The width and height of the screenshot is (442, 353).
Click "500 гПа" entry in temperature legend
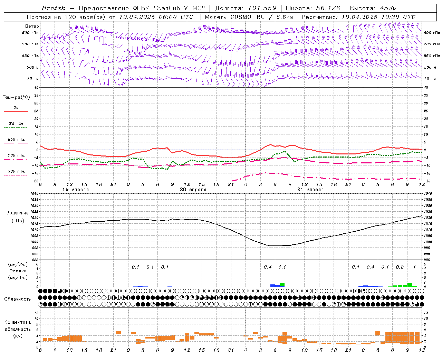pos(16,171)
